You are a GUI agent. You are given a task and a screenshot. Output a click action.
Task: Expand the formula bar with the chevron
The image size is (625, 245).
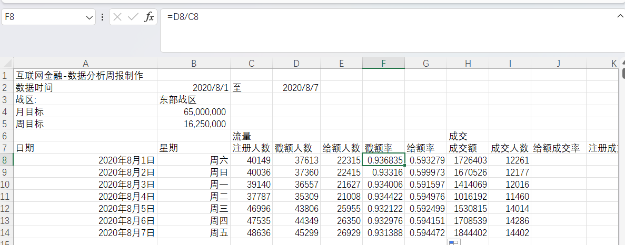620,16
